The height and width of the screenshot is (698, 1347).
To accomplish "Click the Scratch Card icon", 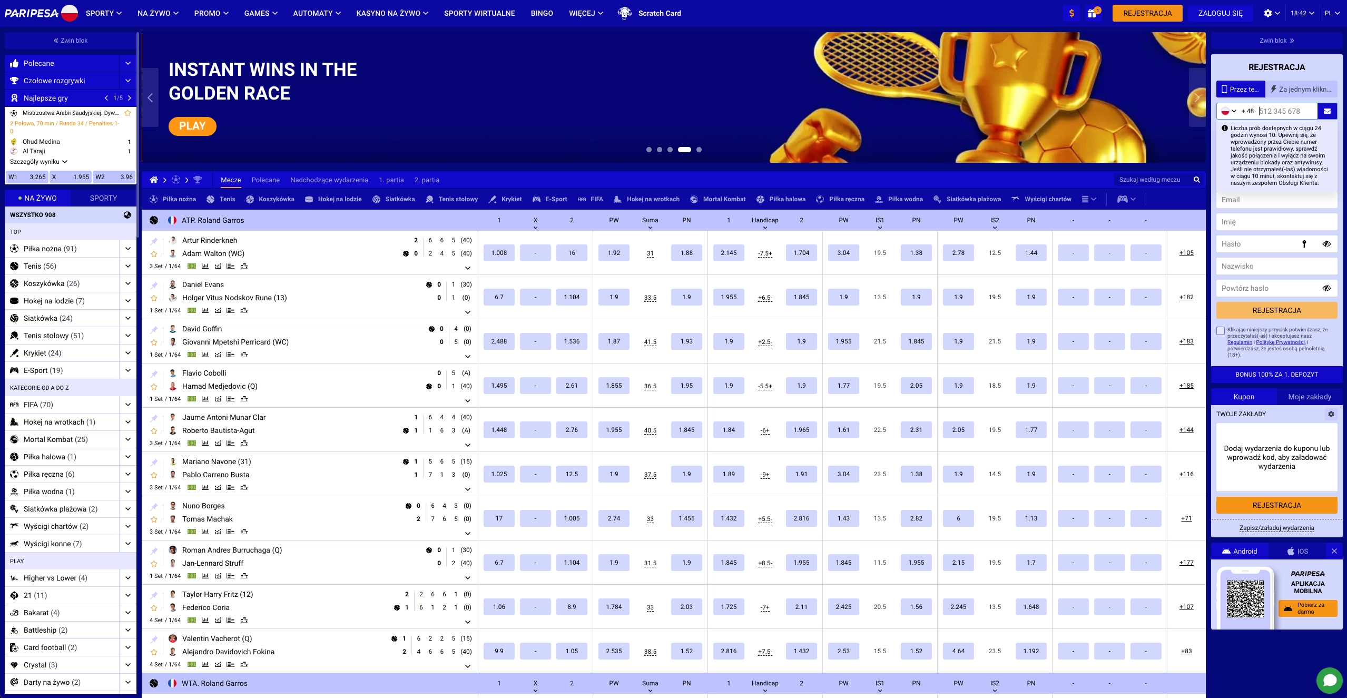I will coord(625,13).
